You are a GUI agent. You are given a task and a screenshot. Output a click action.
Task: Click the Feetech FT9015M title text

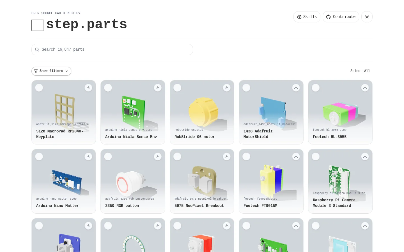[x=260, y=206]
